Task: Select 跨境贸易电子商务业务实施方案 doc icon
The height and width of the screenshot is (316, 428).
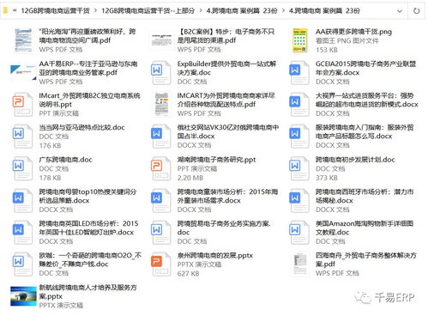Action: pos(161,233)
